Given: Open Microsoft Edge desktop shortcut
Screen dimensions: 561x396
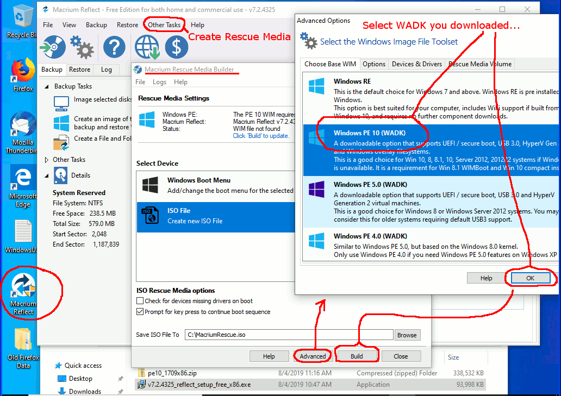Looking at the screenshot, I should pos(23,186).
